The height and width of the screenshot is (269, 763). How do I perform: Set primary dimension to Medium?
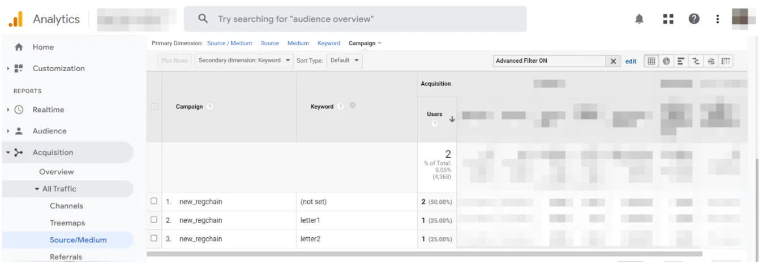(x=298, y=44)
